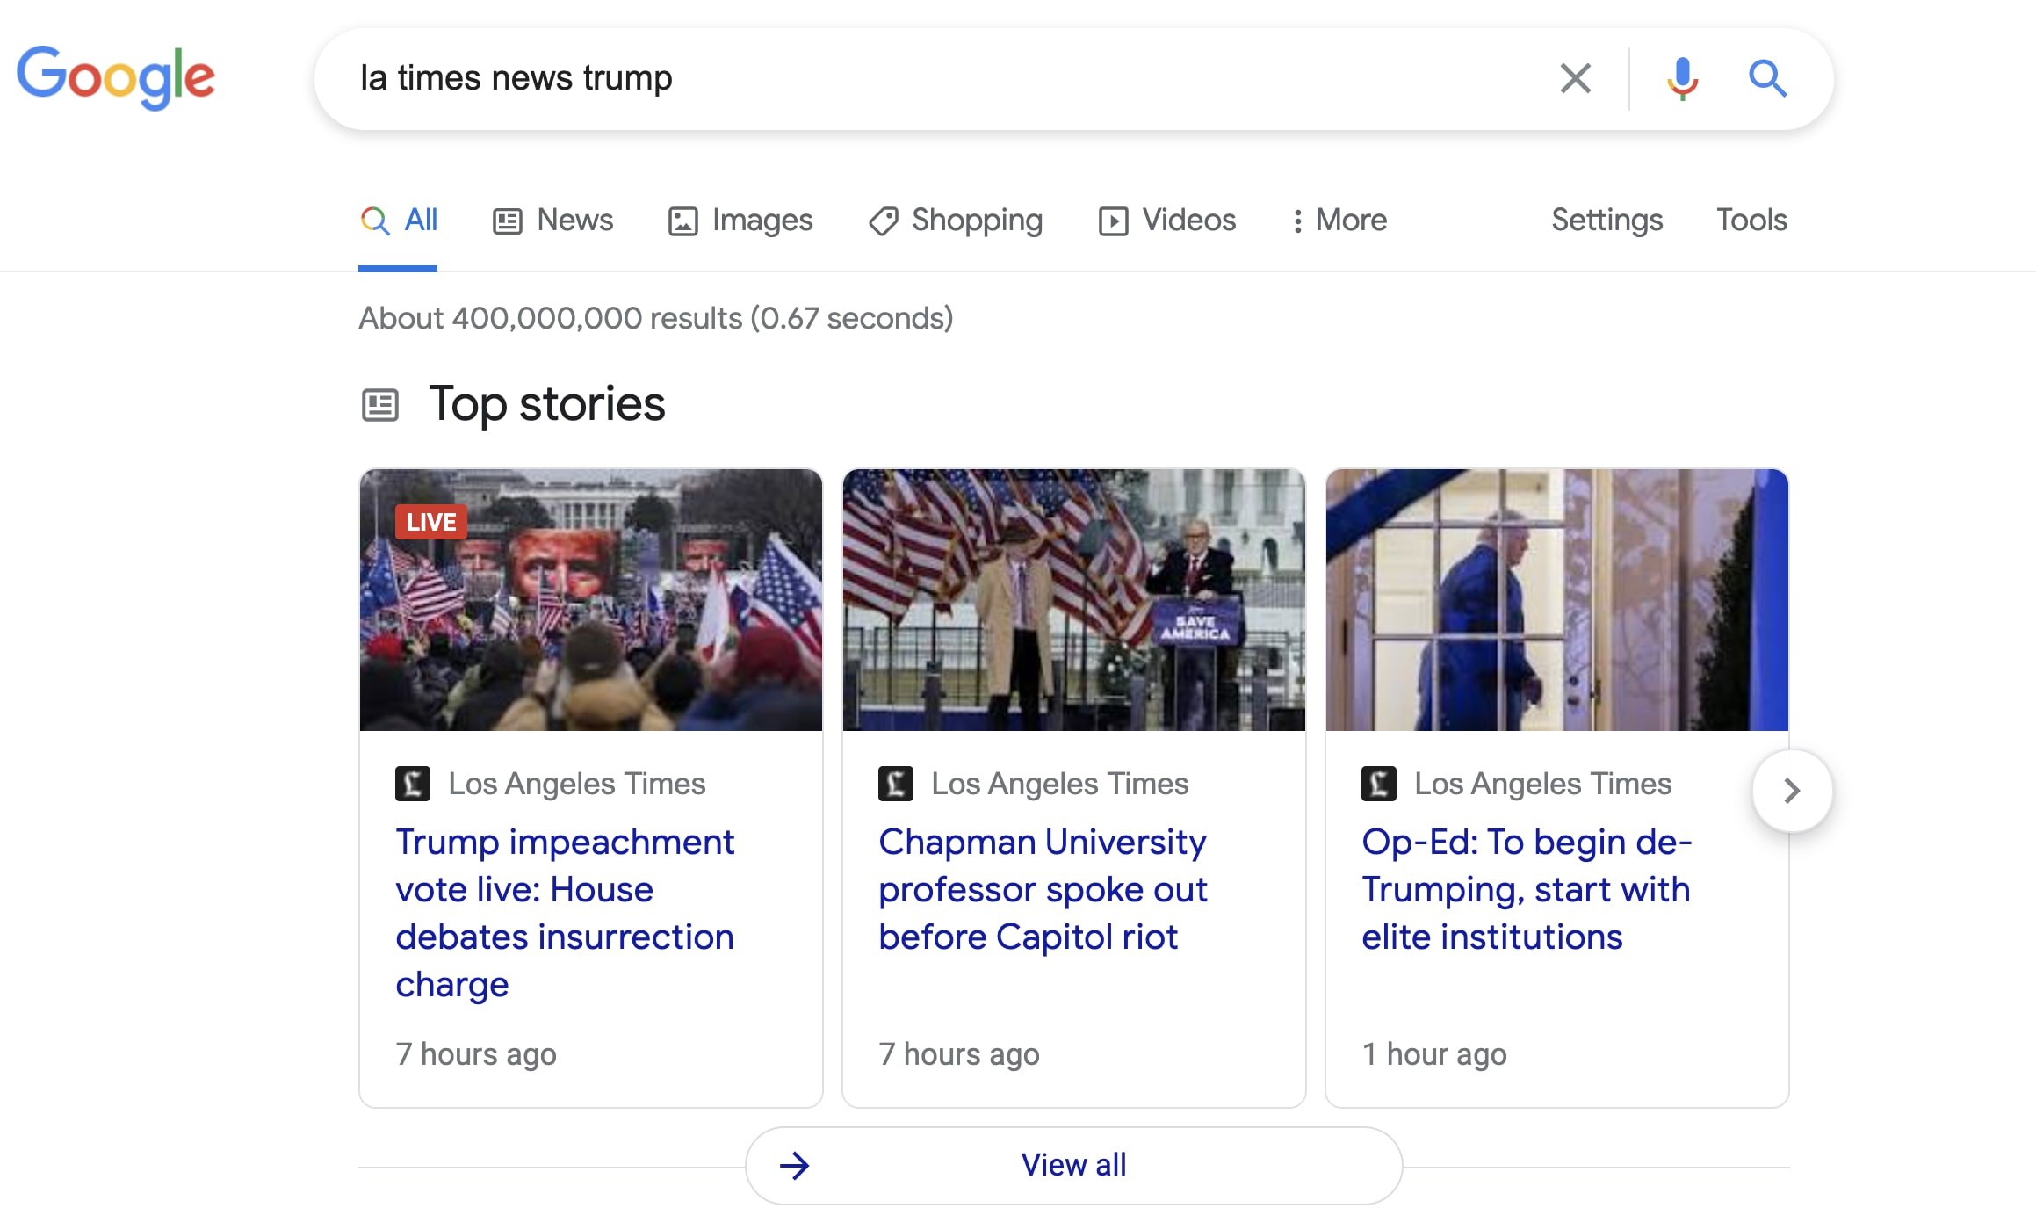Click '7 hours ago' under impeachment story

[x=476, y=1053]
